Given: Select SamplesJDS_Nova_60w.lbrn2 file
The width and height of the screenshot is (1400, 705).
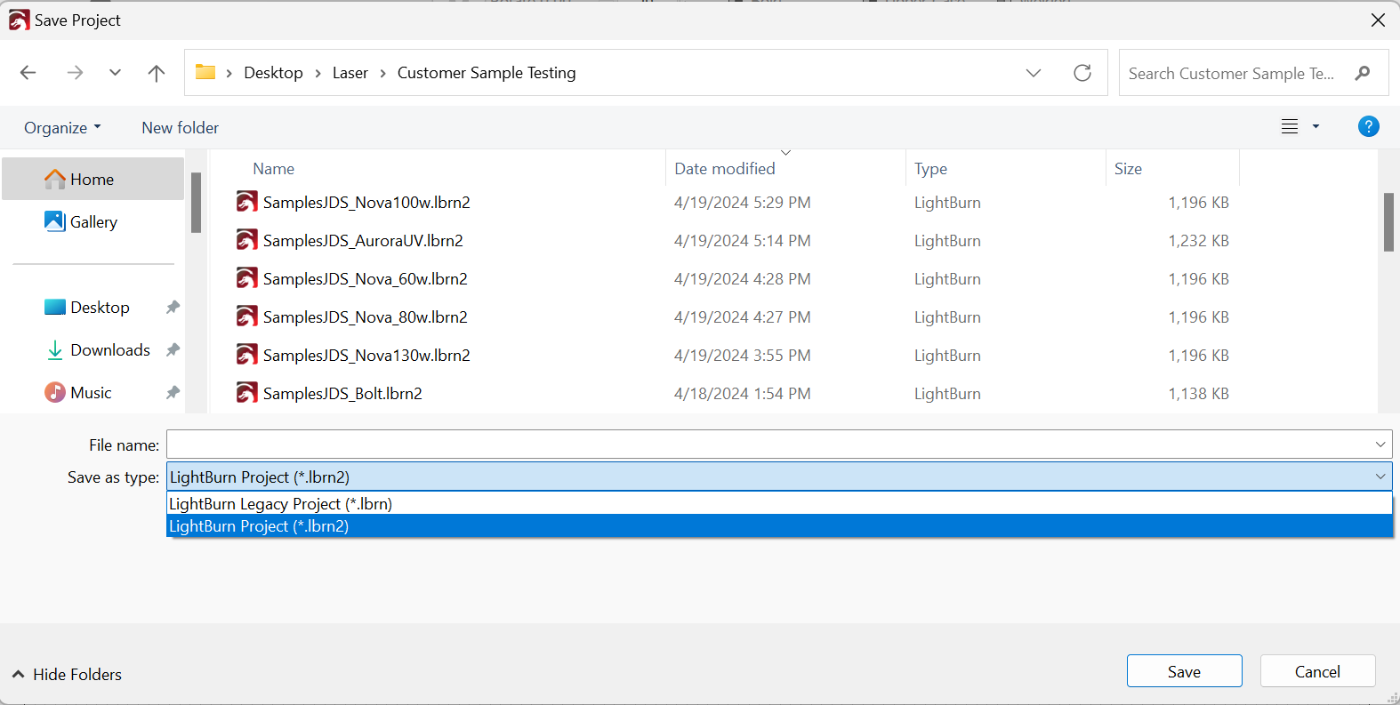Looking at the screenshot, I should click(365, 278).
